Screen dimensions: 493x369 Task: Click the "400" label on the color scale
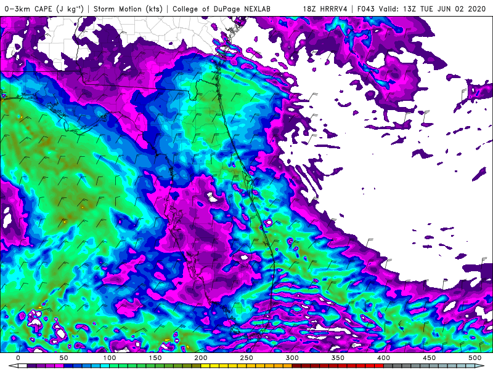(x=383, y=358)
